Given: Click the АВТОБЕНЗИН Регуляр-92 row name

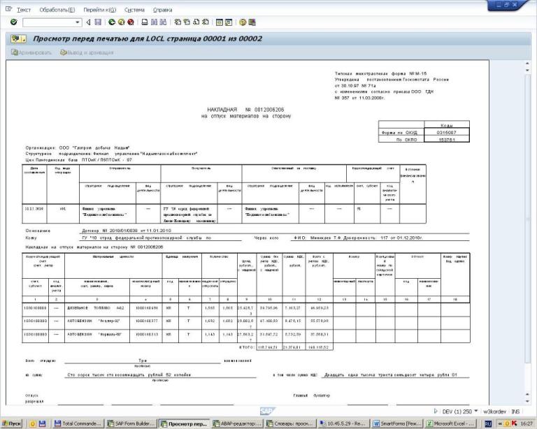Looking at the screenshot, I should tap(95, 321).
